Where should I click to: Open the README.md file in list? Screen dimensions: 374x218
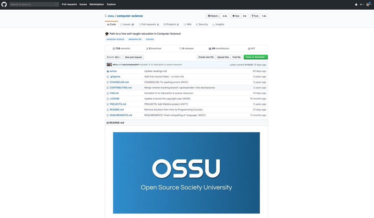click(x=117, y=109)
